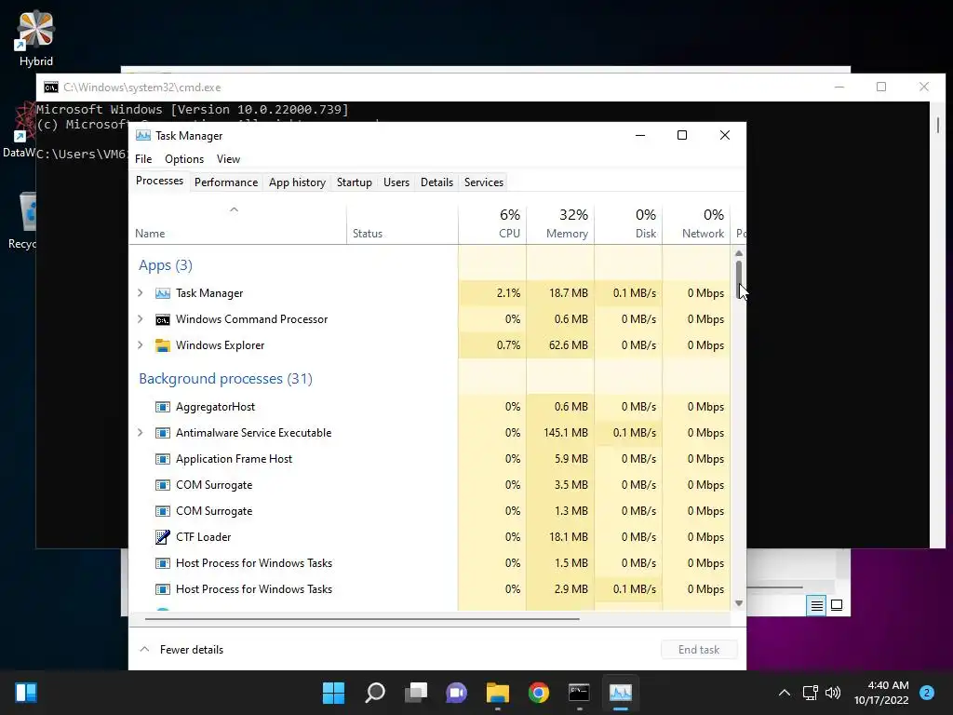Switch to the App history tab
The image size is (953, 715).
[297, 182]
